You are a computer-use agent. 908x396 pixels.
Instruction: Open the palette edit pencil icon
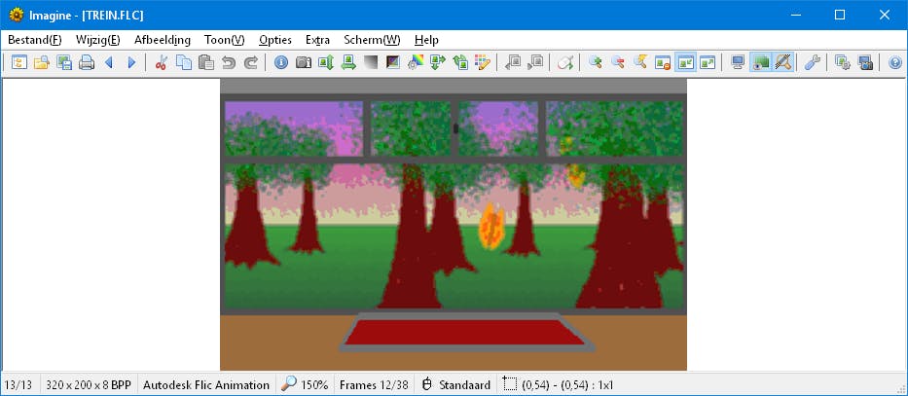pyautogui.click(x=483, y=62)
